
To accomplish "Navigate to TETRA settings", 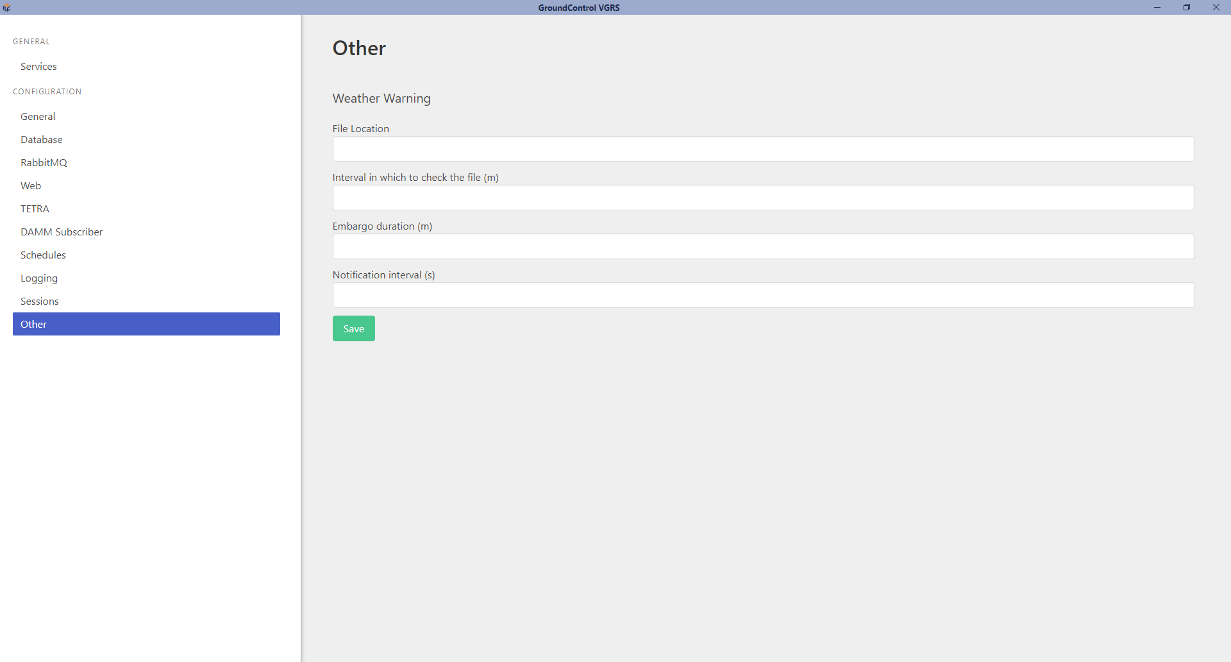I will pyautogui.click(x=35, y=209).
